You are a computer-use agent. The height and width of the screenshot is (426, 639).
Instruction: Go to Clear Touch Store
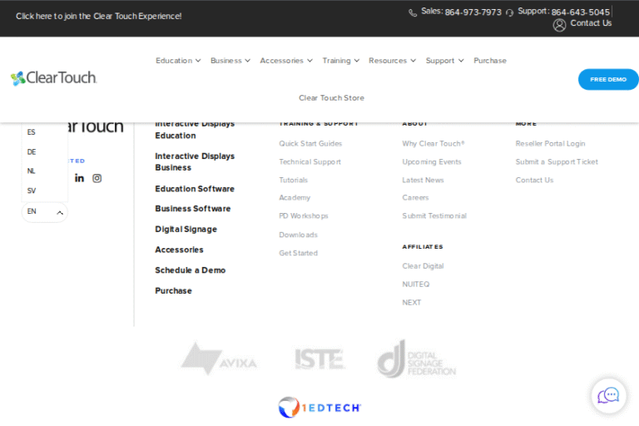click(331, 98)
